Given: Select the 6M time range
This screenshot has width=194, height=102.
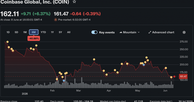Looking at the screenshot, I should click(x=34, y=32).
